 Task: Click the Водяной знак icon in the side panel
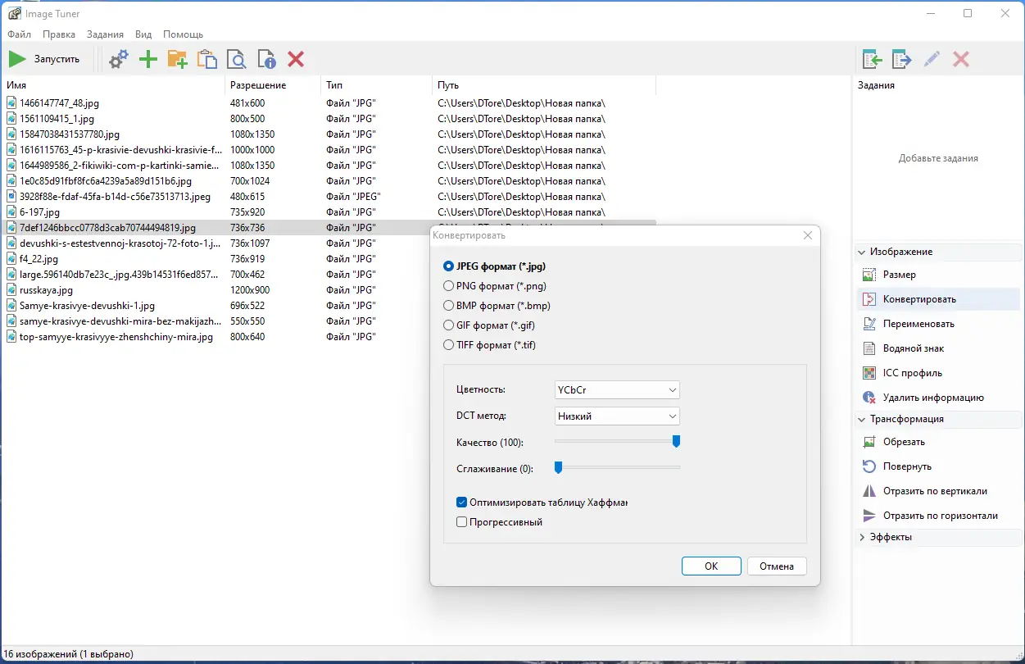coord(869,348)
